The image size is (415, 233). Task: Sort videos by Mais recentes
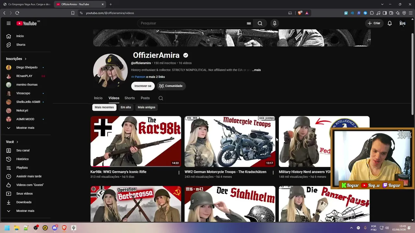104,107
